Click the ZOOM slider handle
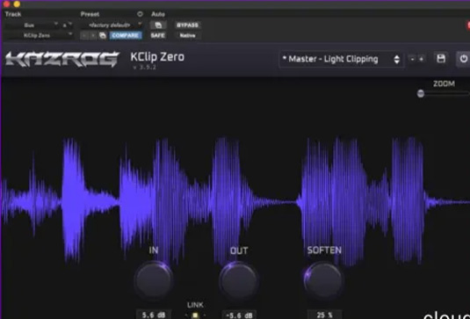This screenshot has height=319, width=470. click(x=421, y=94)
